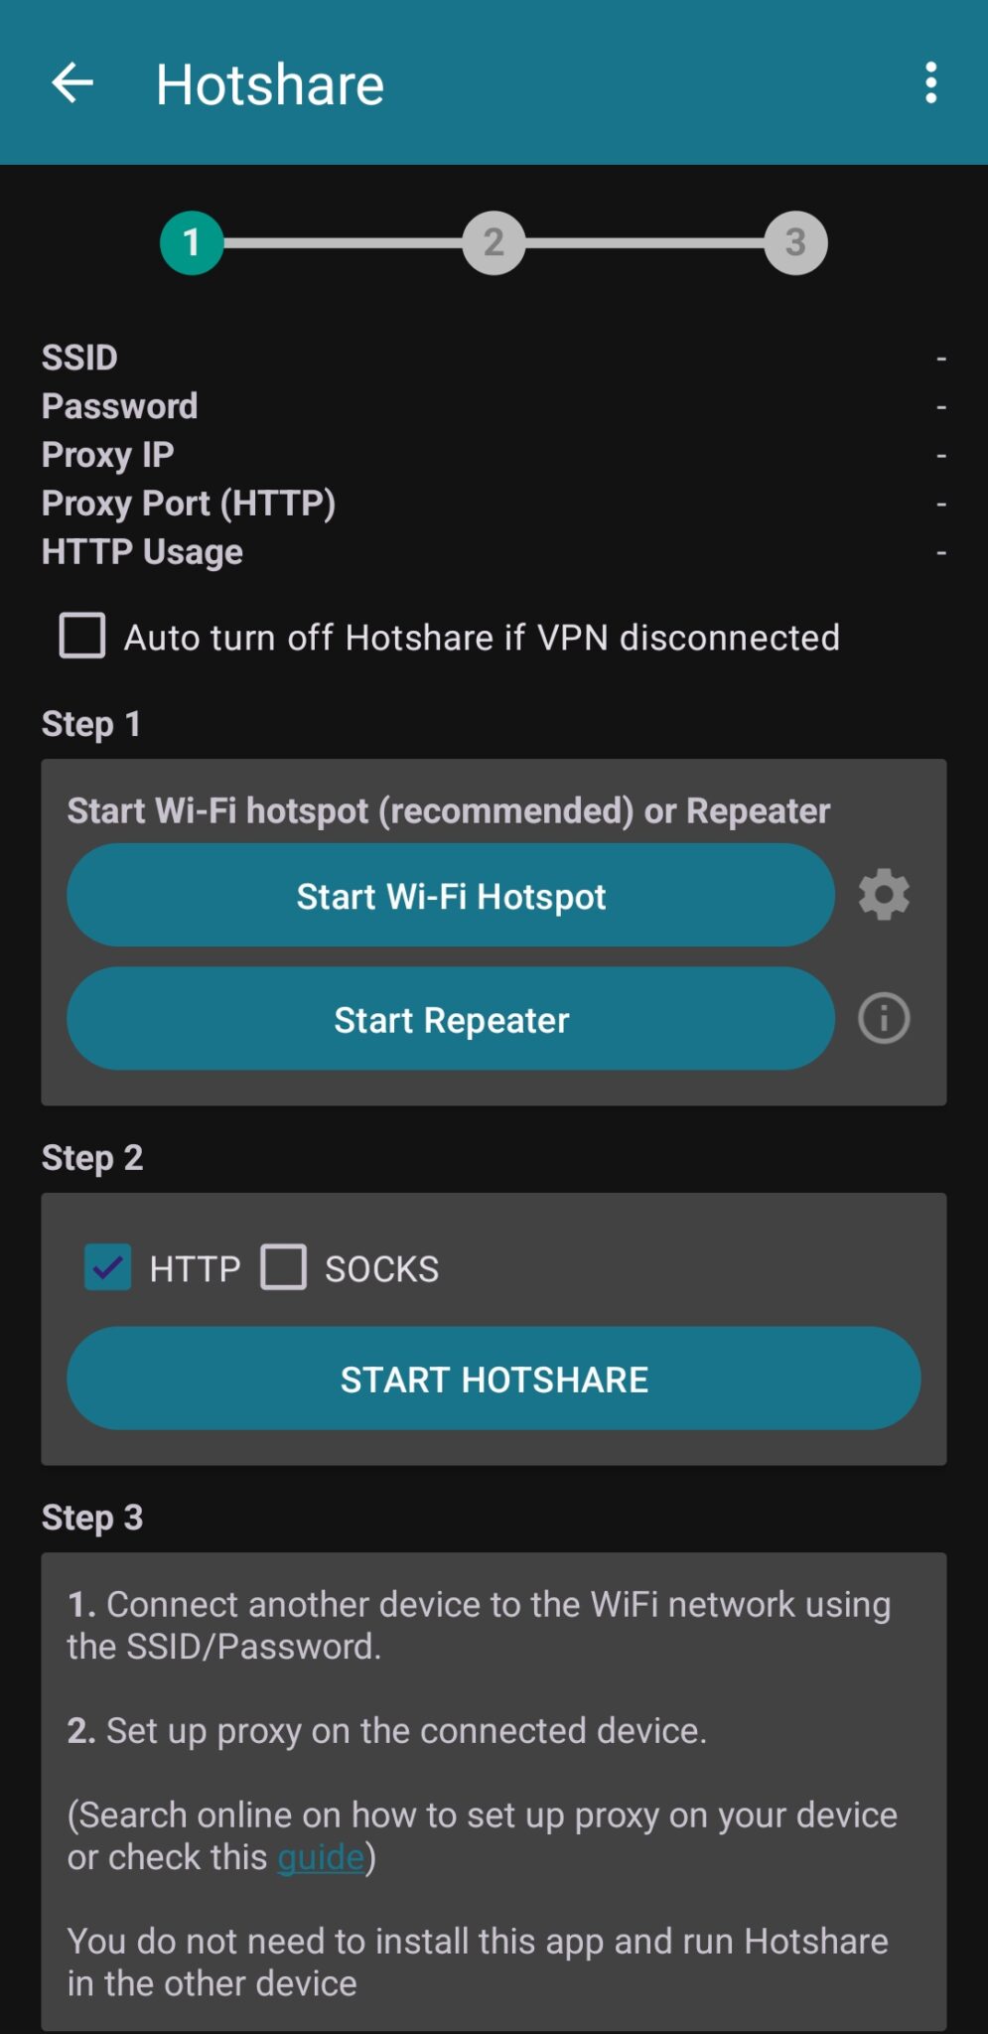Viewport: 988px width, 2034px height.
Task: Select step 2 indicator circle
Action: point(493,242)
